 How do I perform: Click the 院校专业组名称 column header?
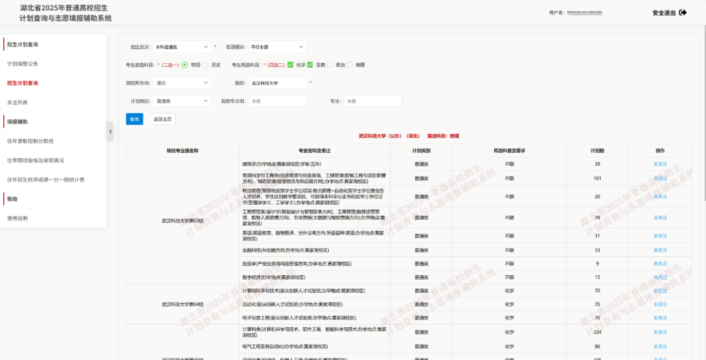182,151
